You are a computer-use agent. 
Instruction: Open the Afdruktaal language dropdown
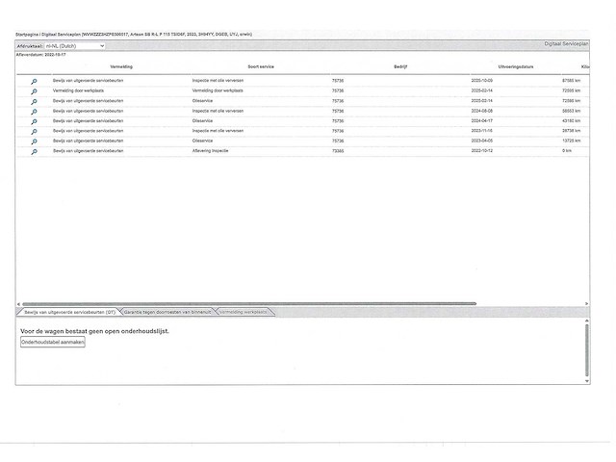click(x=75, y=46)
